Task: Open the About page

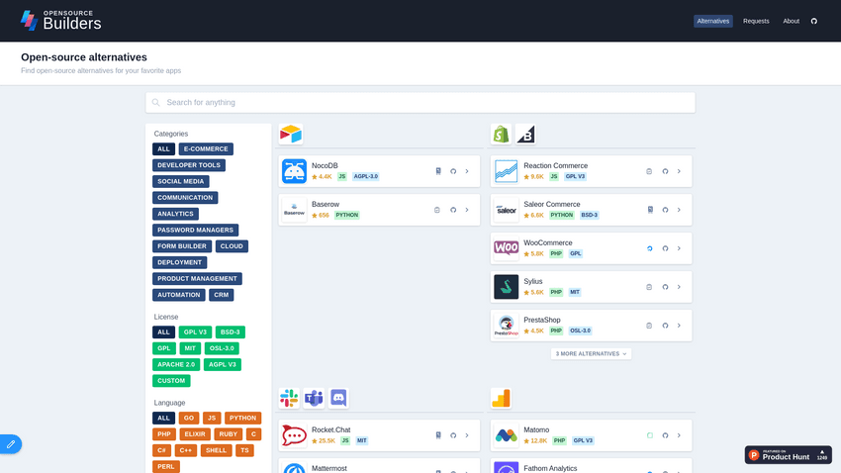Action: [791, 21]
